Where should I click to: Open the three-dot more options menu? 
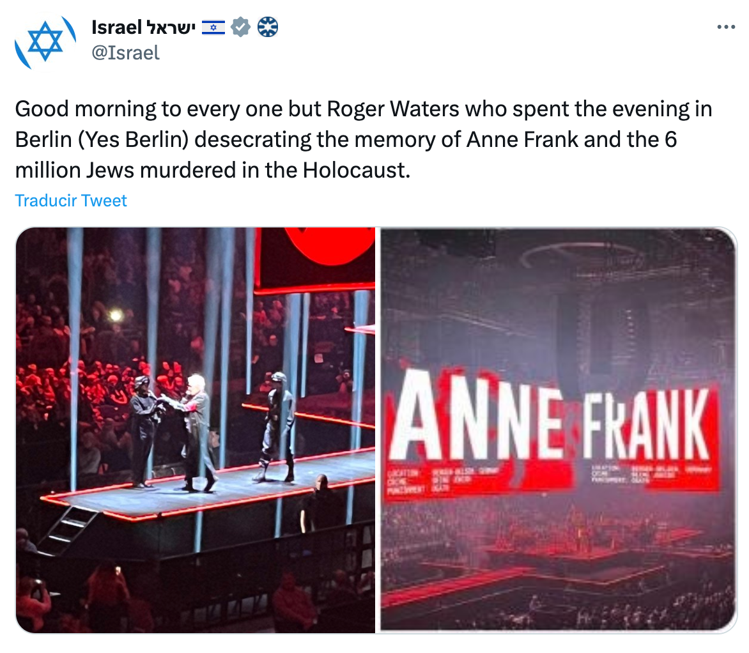726,27
